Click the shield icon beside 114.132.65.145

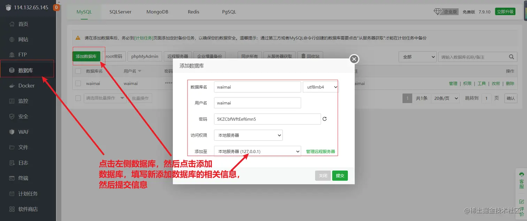8,8
